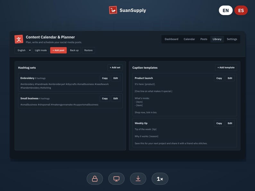Go to the Posts tab
The width and height of the screenshot is (255, 191).
(x=204, y=39)
